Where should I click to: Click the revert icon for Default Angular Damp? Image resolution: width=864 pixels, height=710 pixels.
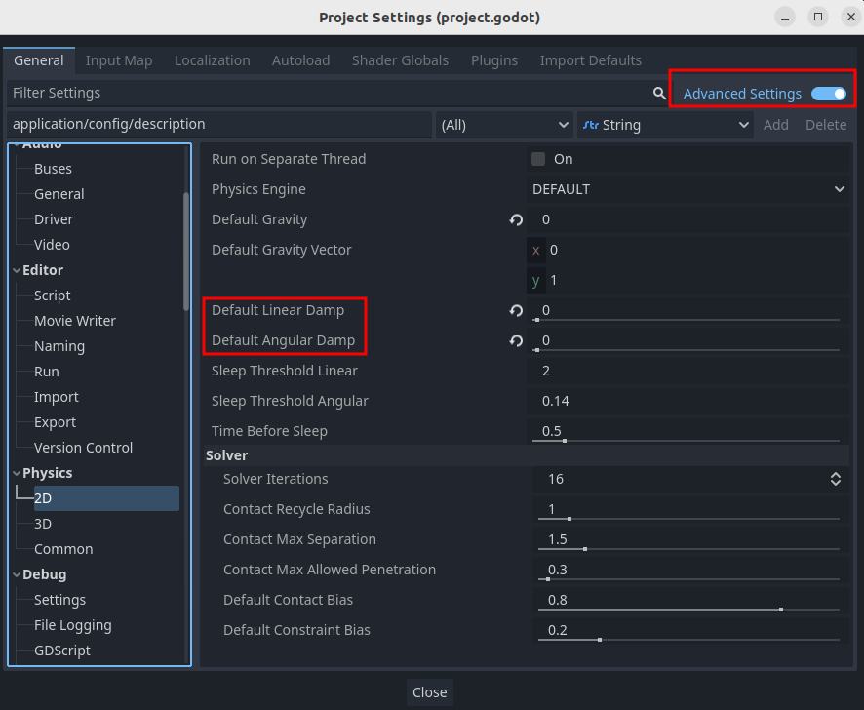(x=516, y=341)
